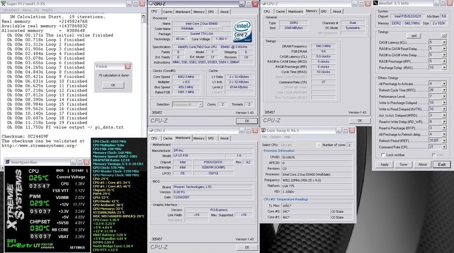
Task: Open RAS# Precharge (tRP) dropdown
Action: click(x=444, y=61)
